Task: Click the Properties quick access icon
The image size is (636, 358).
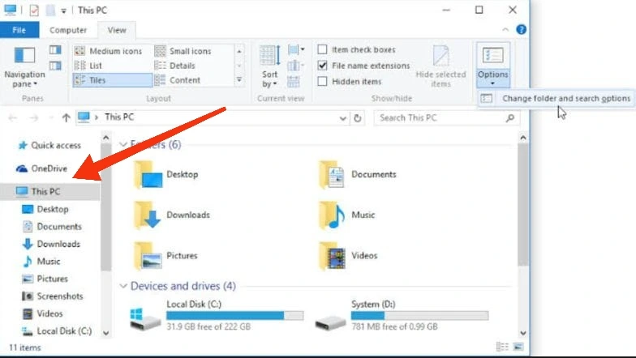Action: (34, 10)
